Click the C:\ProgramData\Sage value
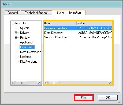 [95, 37]
